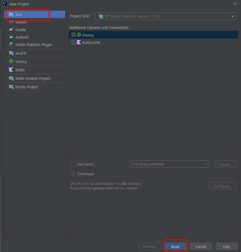The image size is (241, 252).
Task: Select the Download radio button
Action: click(x=73, y=174)
